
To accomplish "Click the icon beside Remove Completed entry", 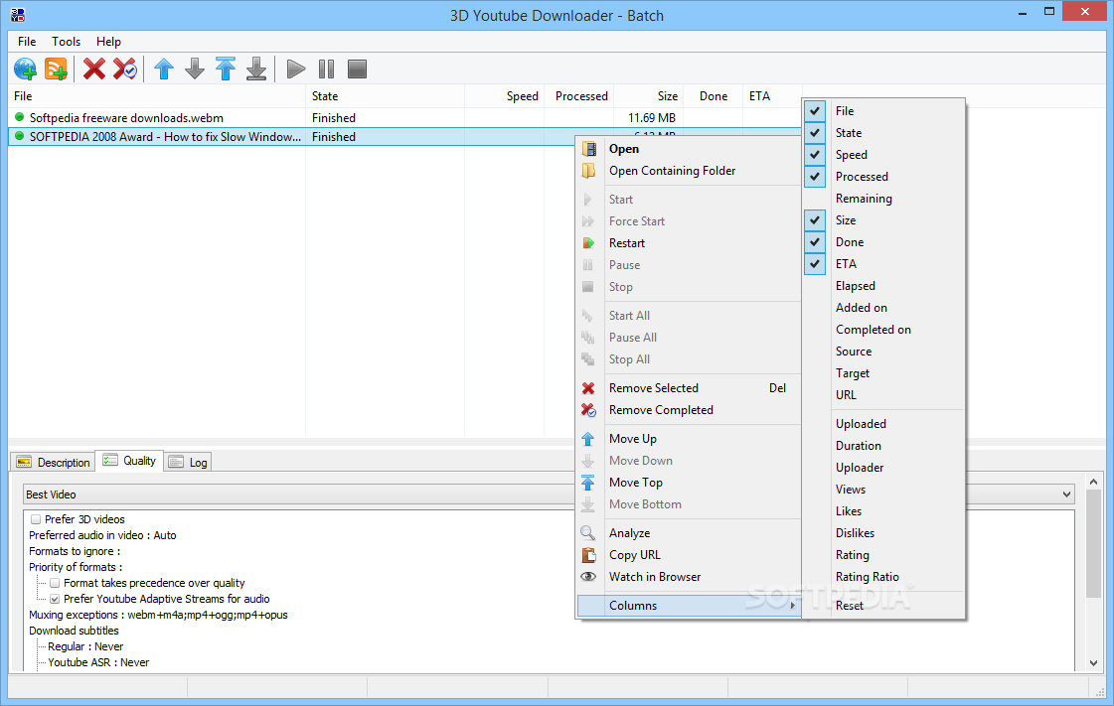I will click(588, 410).
